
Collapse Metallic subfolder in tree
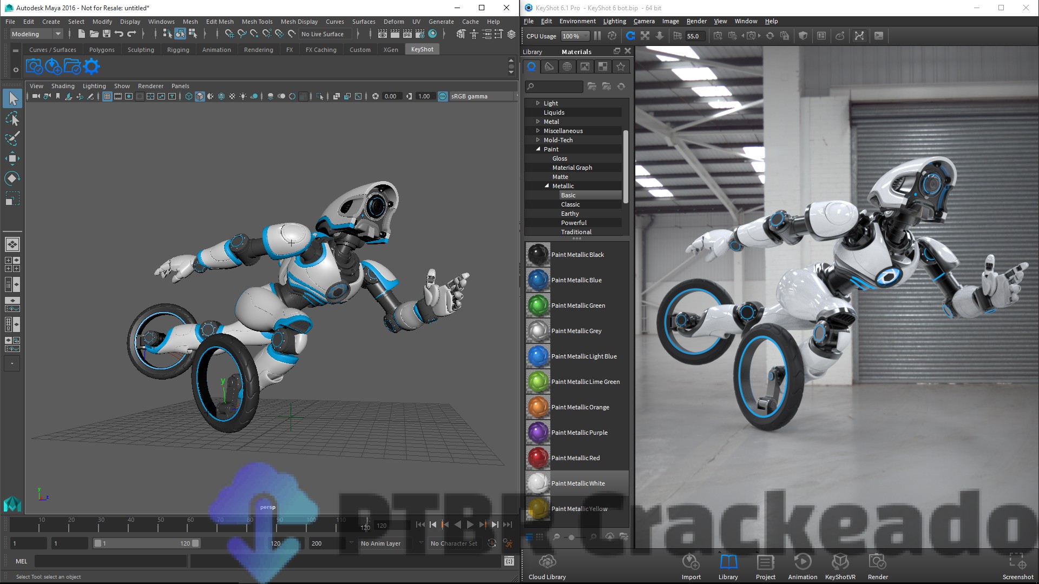[547, 185]
